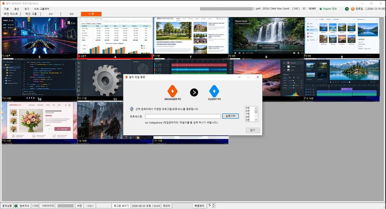Image resolution: width=386 pixels, height=209 pixels.
Task: Click the orange MANAGER PC icon in dialog
Action: 172,91
